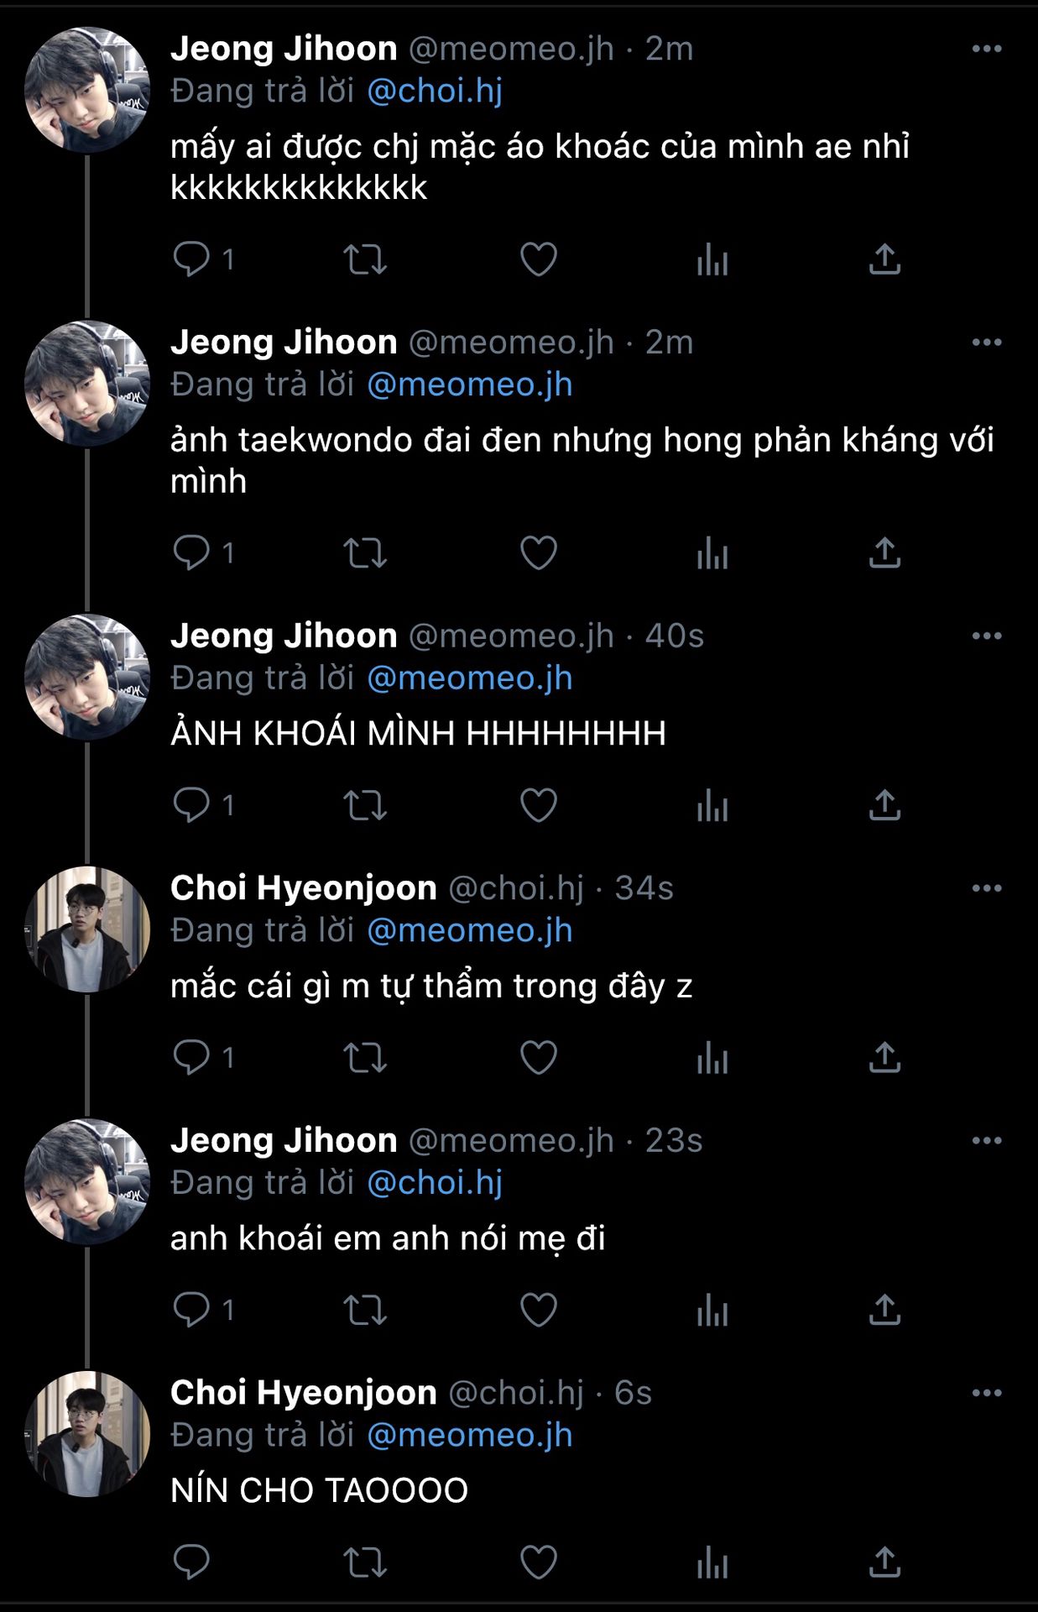View analytics for the first tweet
Viewport: 1038px width, 1612px height.
pyautogui.click(x=712, y=259)
